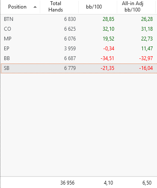Click SB bb/100 value -21,35

point(107,68)
